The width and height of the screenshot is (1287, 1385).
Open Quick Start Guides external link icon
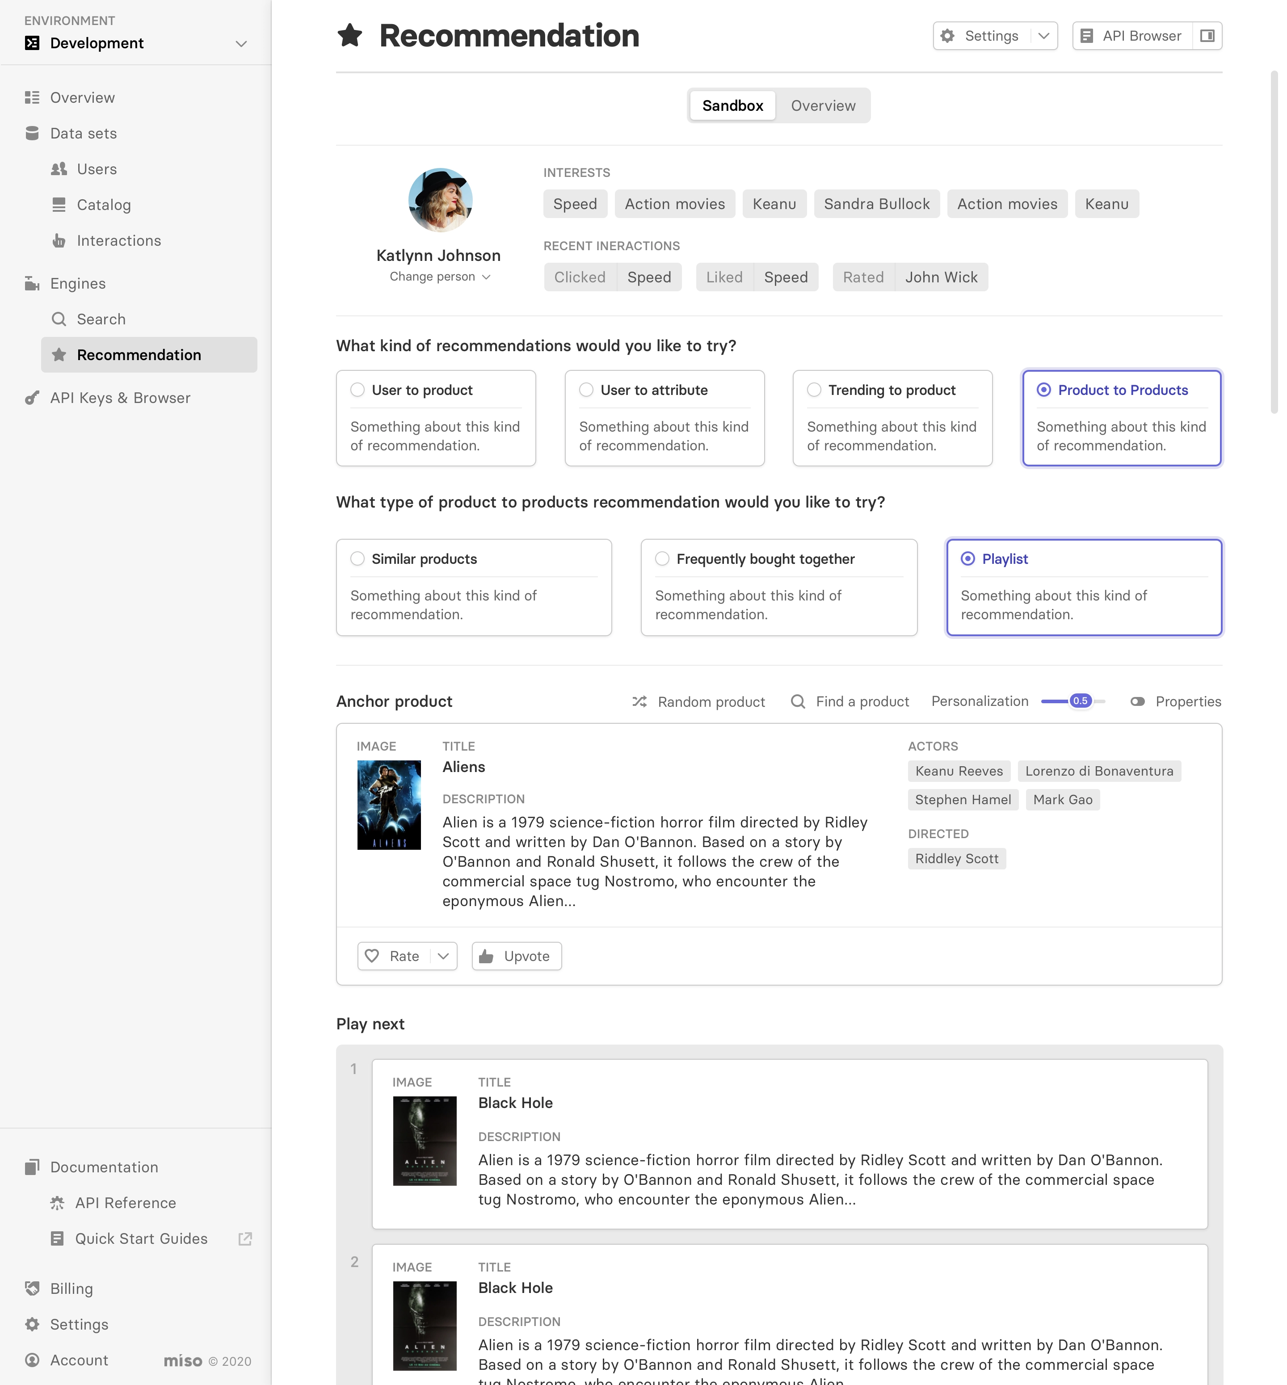point(245,1239)
